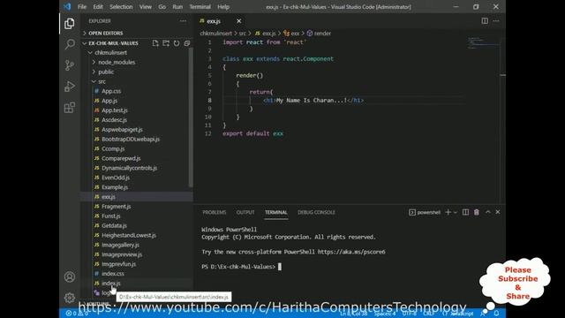Close the terminal panel
565x318 pixels.
(x=498, y=212)
